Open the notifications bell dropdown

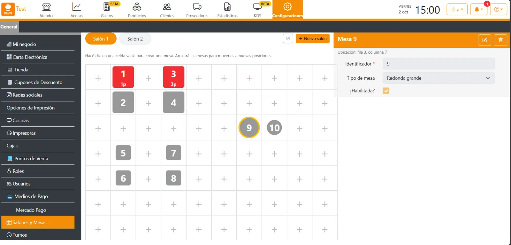click(479, 10)
